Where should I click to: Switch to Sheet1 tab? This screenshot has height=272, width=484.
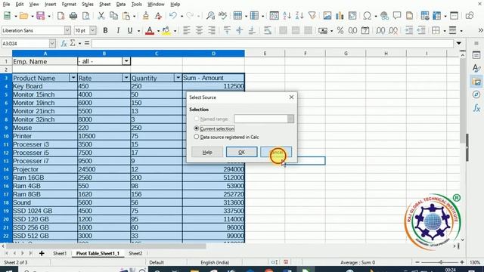(x=60, y=253)
